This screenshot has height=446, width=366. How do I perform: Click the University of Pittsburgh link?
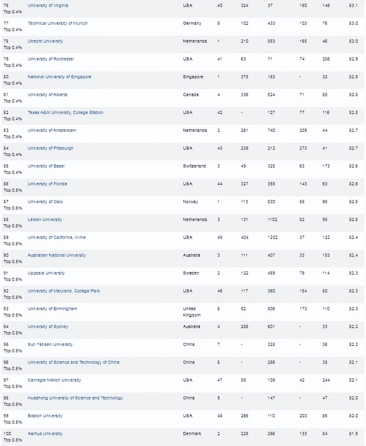pyautogui.click(x=50, y=148)
